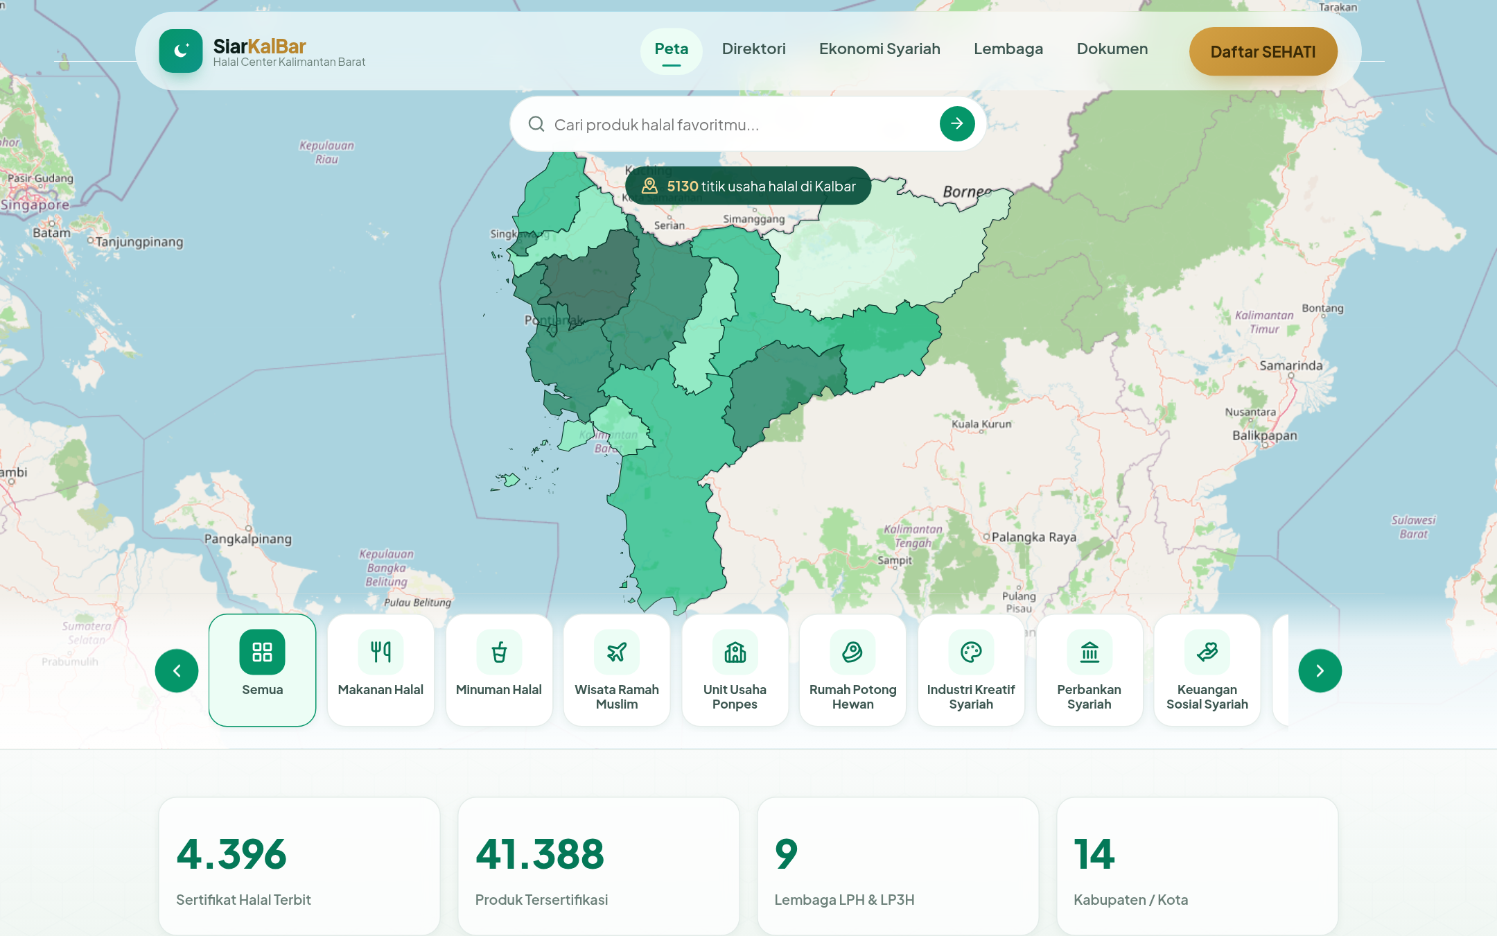Screen dimensions: 1497x936
Task: Click the search magnifier icon
Action: click(536, 124)
